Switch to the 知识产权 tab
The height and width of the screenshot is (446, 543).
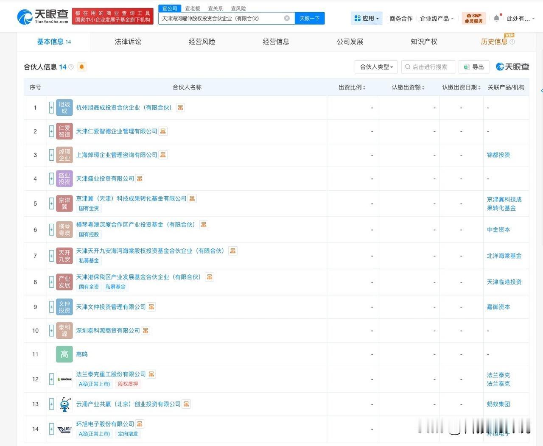click(x=424, y=42)
